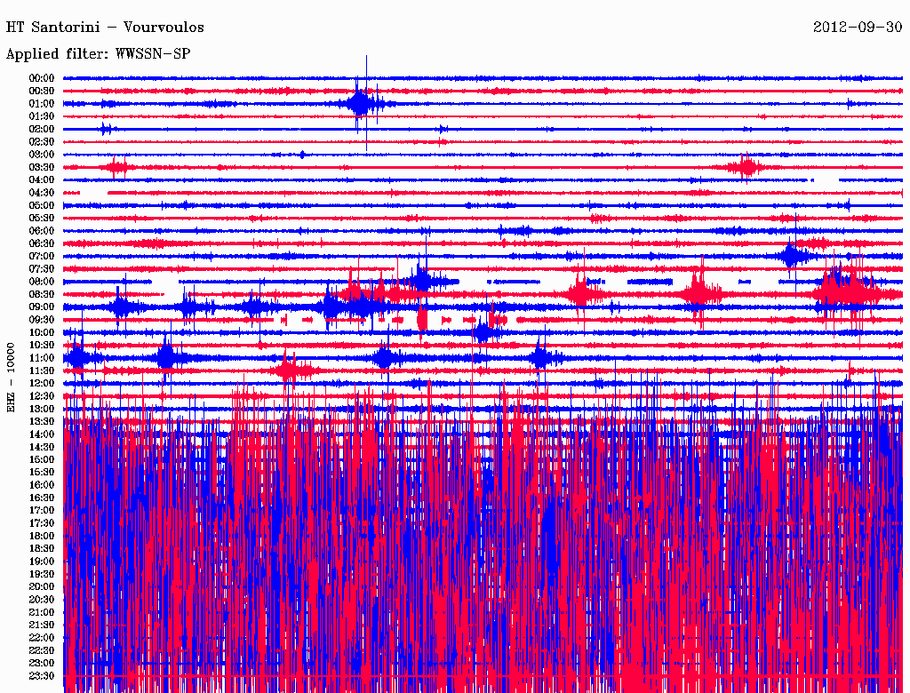
Task: Select the 00:00 time label
Action: coord(42,78)
